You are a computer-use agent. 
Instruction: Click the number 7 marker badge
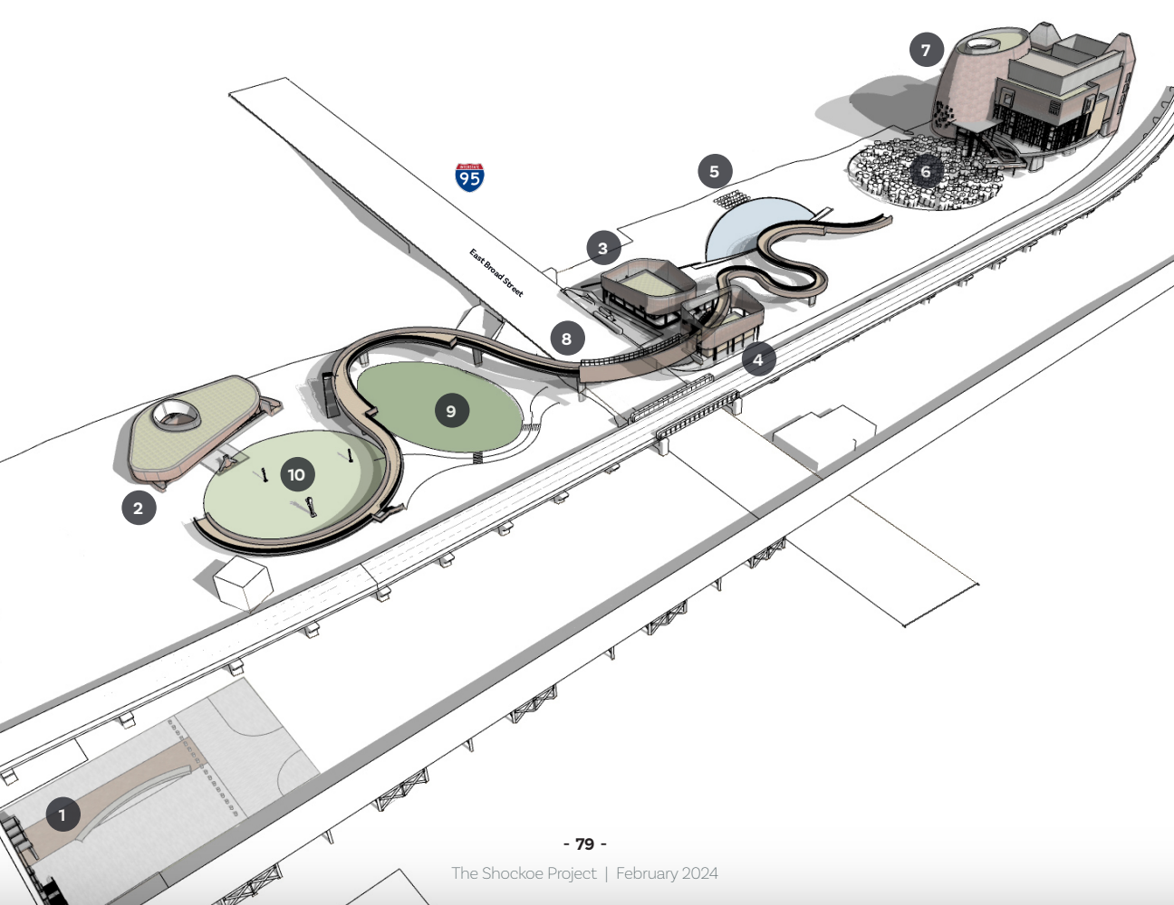(x=926, y=50)
